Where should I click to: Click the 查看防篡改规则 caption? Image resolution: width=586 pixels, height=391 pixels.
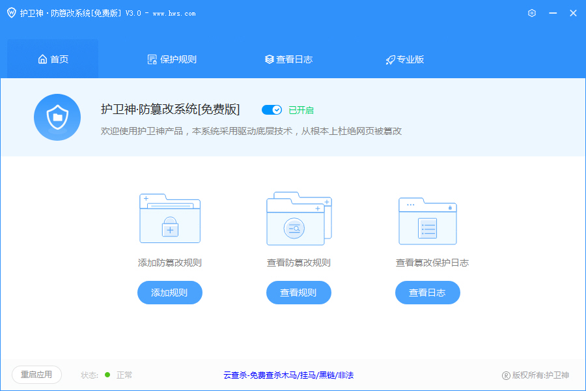tap(299, 263)
